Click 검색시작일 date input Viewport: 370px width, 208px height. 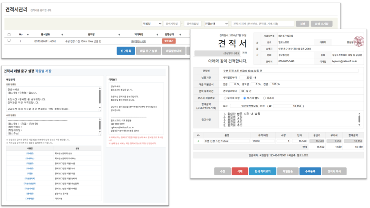172,24
